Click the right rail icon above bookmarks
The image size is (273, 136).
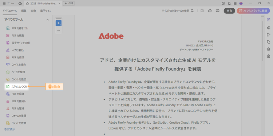[x=269, y=28]
